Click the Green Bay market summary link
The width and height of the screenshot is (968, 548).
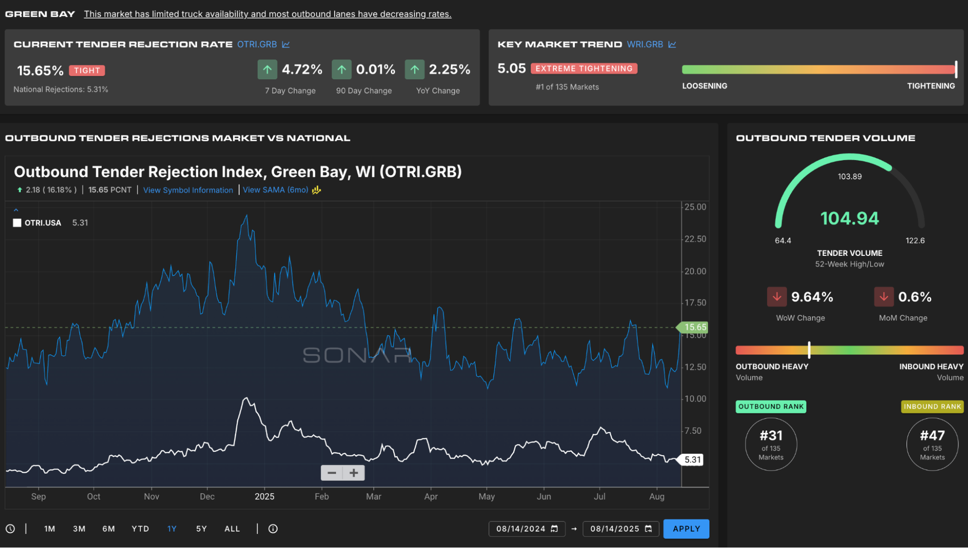(268, 14)
